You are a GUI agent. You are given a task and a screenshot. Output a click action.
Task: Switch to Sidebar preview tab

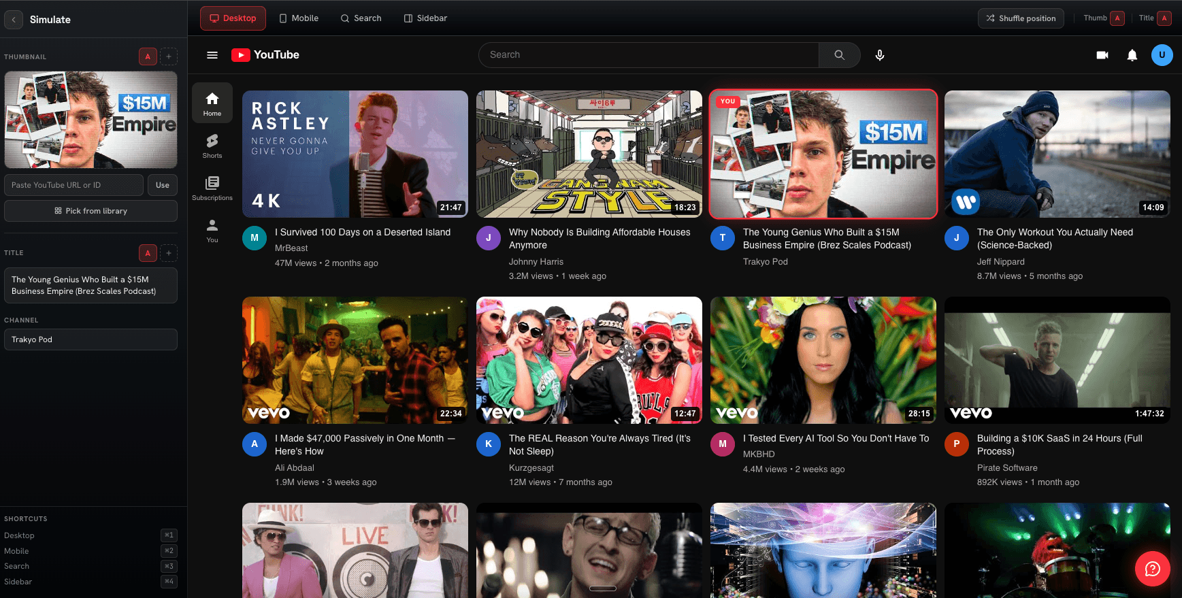[x=426, y=18]
